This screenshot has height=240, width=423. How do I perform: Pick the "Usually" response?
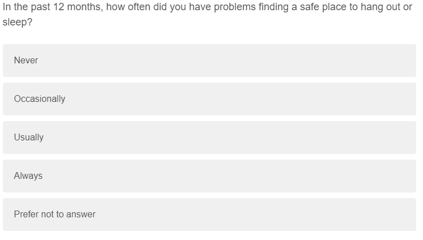209,138
